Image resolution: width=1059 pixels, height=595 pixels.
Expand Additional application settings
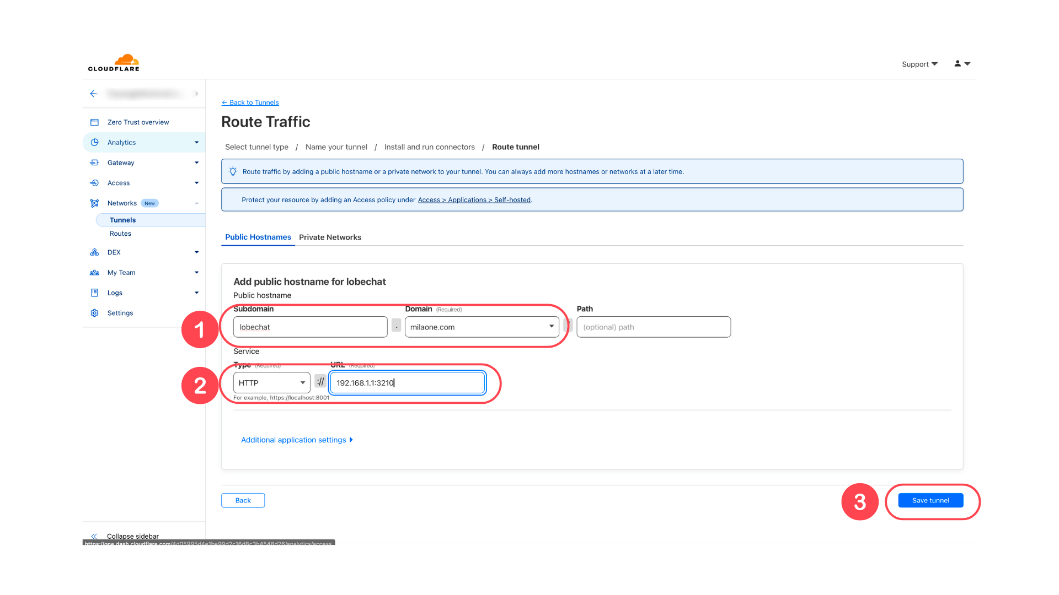297,440
